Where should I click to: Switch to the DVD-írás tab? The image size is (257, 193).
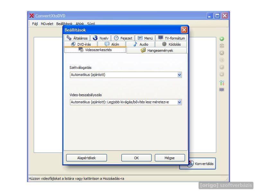pyautogui.click(x=81, y=44)
